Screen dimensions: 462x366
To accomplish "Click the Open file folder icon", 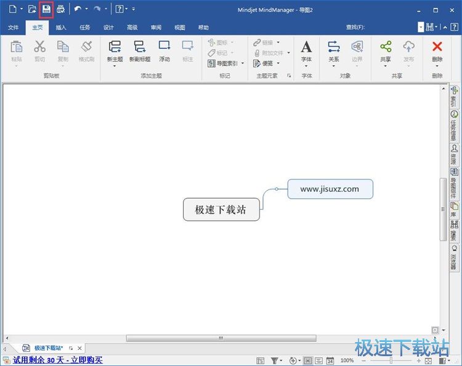I will (32, 9).
